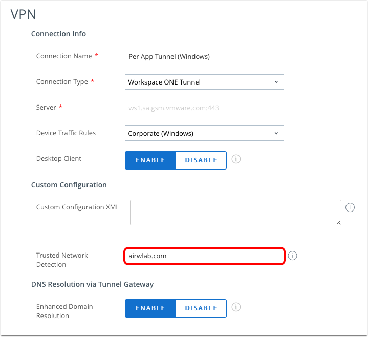Click the Enhanced Domain Resolution label
Viewport: 368px width, 337px height.
click(64, 311)
